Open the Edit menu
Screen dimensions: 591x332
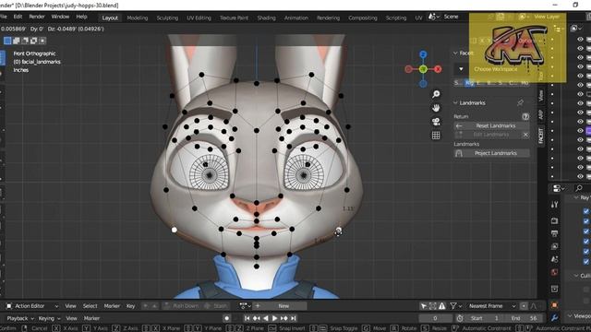click(x=18, y=17)
